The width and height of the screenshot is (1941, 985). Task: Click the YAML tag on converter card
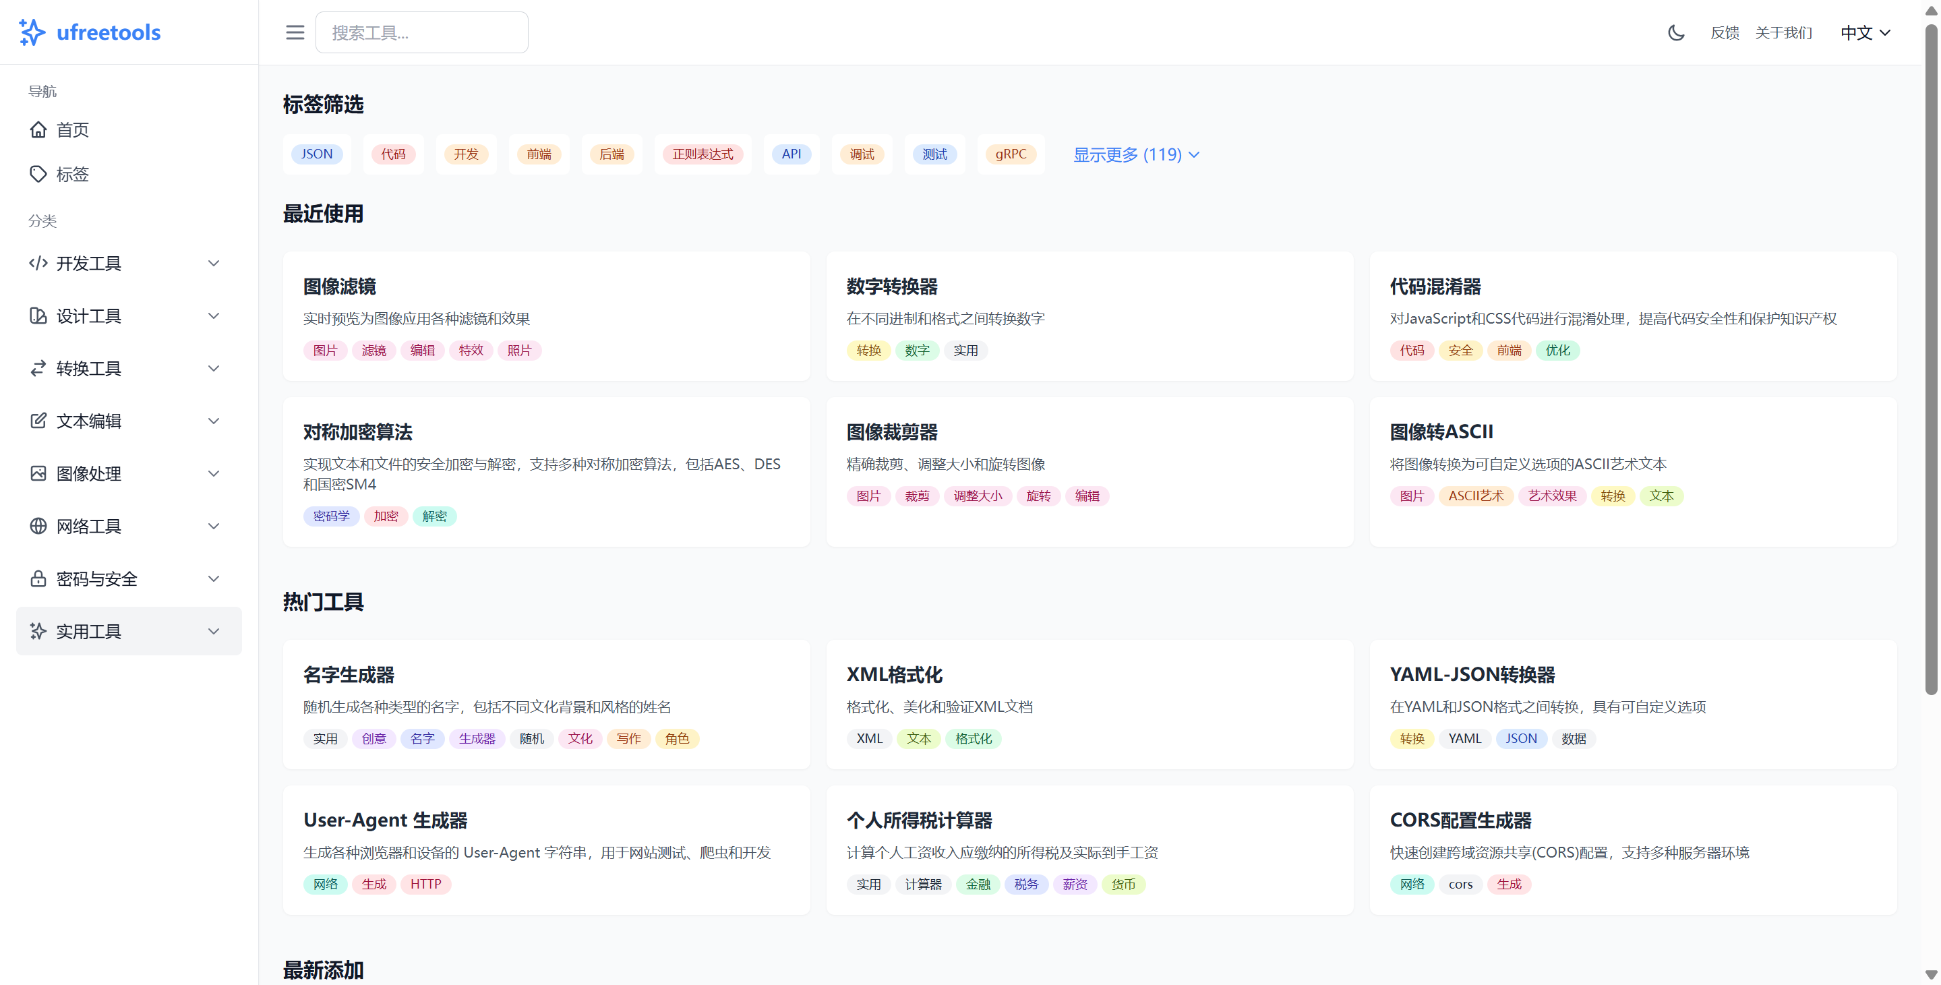(1465, 738)
